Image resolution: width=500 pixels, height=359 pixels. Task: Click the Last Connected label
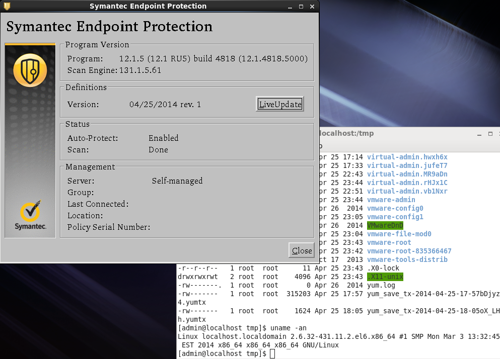click(98, 204)
